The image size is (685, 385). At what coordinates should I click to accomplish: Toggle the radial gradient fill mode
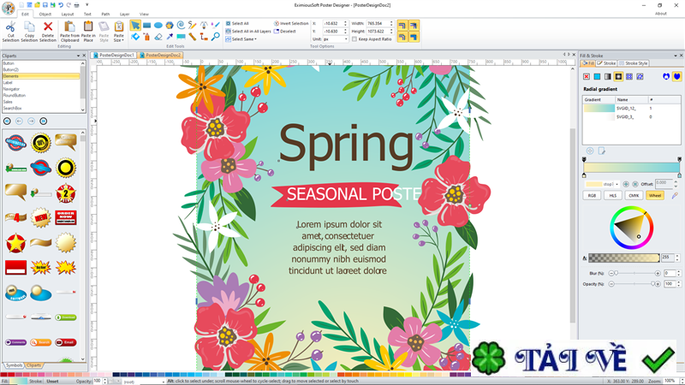point(618,76)
